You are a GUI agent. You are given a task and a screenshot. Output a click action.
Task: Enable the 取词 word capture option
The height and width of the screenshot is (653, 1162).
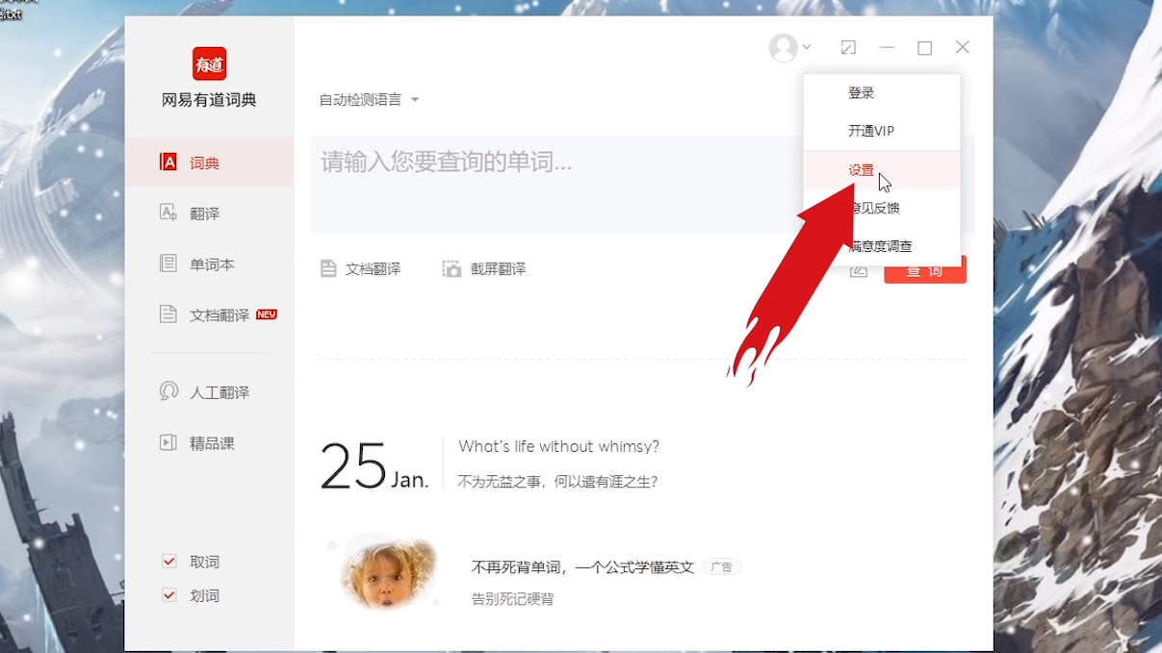168,562
